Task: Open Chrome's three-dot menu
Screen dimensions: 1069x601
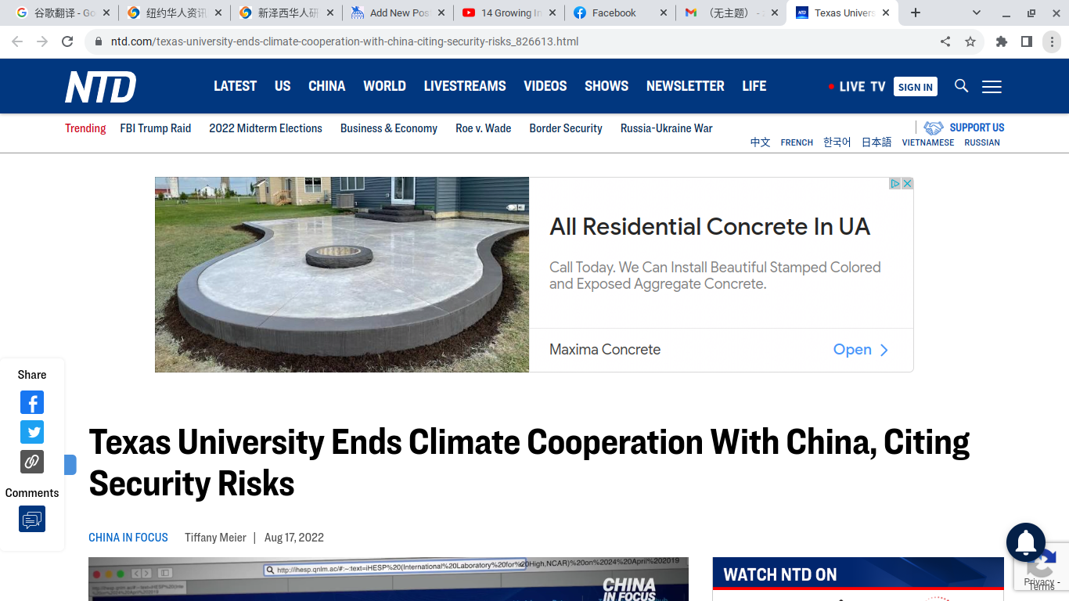Action: 1053,41
